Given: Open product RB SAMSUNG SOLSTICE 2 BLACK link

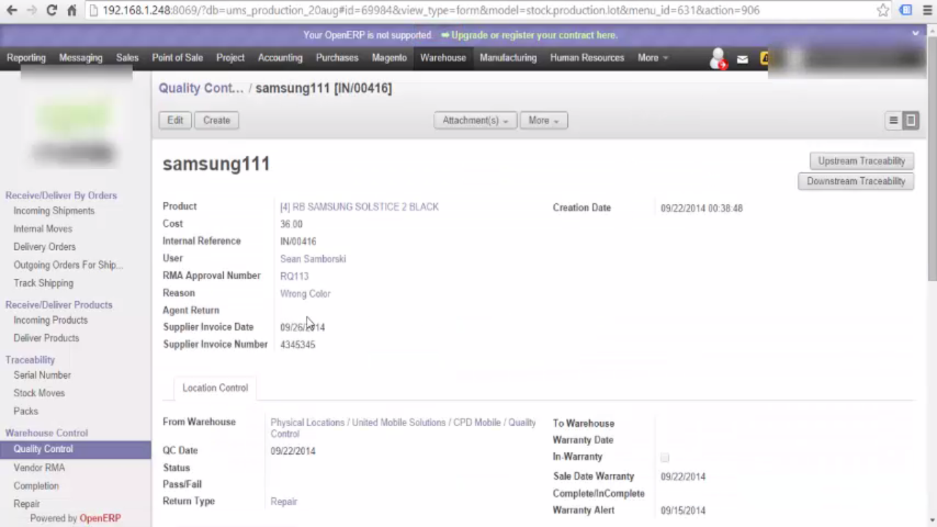Looking at the screenshot, I should (x=359, y=207).
